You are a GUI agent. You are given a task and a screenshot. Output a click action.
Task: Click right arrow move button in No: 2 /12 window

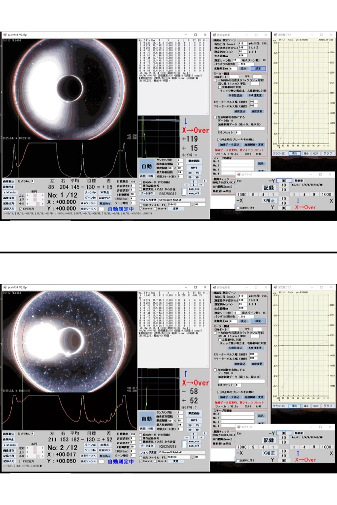(201, 437)
